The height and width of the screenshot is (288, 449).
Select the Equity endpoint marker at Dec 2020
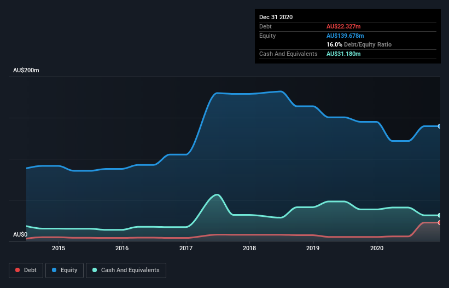click(440, 126)
